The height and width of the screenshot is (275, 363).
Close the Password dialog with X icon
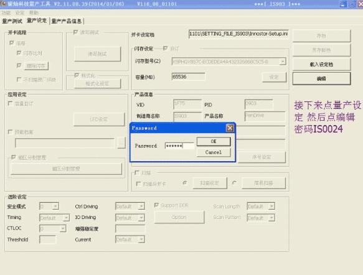tap(230, 128)
